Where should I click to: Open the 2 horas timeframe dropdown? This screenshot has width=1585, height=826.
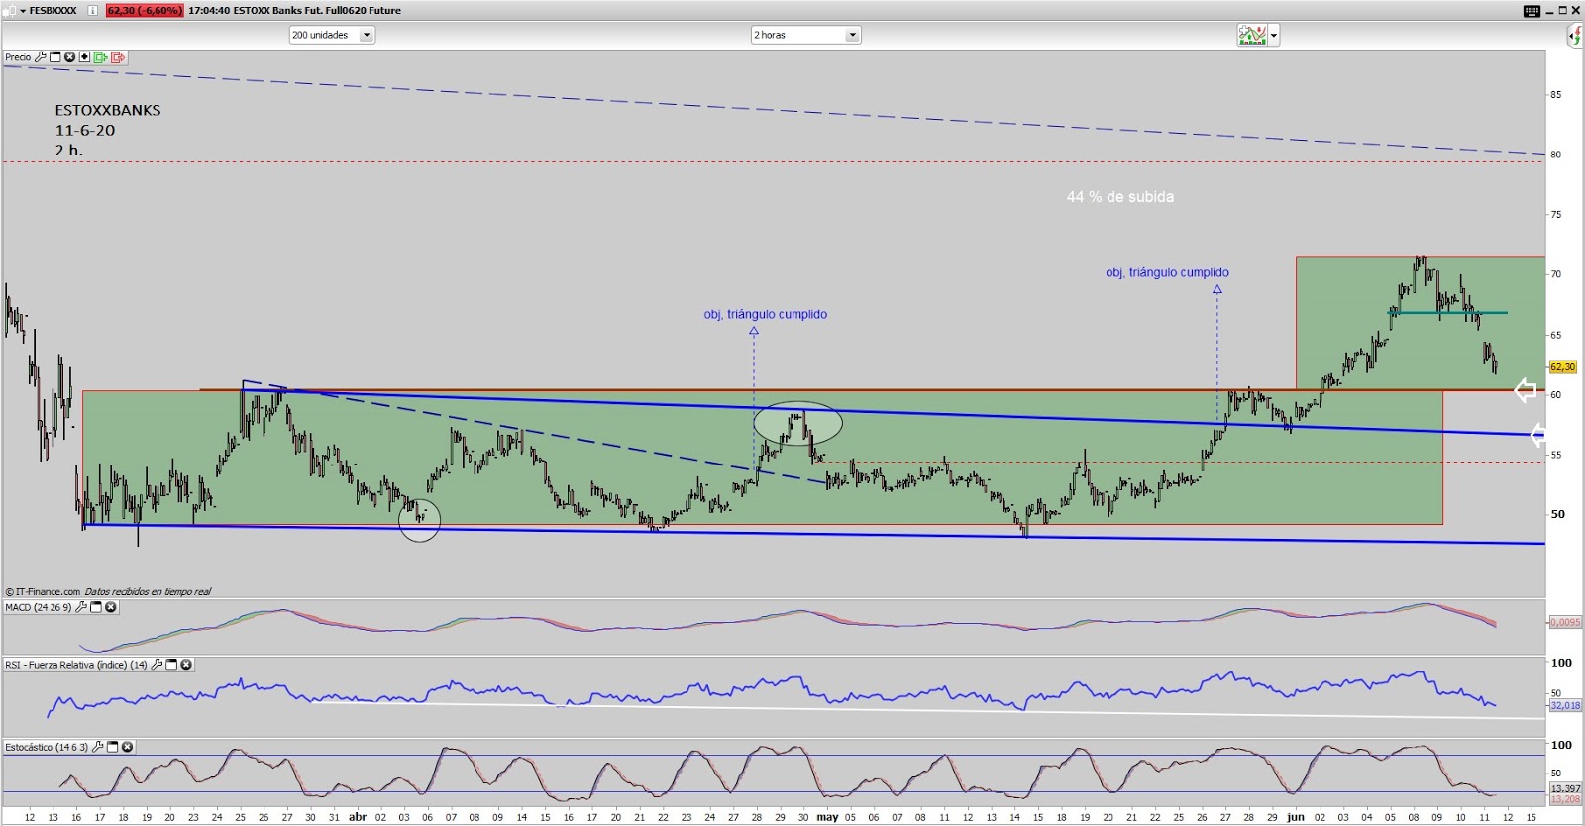pyautogui.click(x=805, y=35)
